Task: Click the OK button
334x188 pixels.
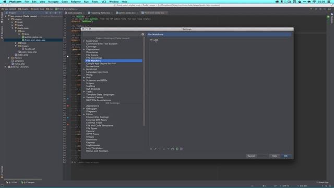Action: point(285,156)
